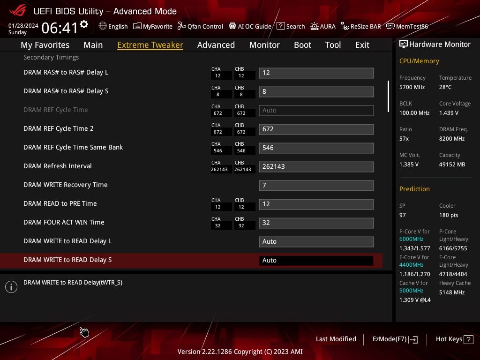Viewport: 480px width, 360px height.
Task: Select DRAM WRITE Recovery Time label
Action: point(66,185)
